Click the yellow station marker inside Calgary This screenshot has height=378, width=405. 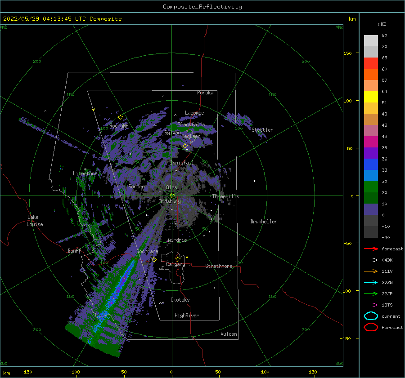pos(178,259)
